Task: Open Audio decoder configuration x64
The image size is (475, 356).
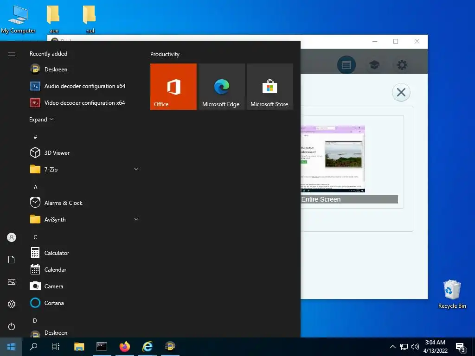Action: 84,86
